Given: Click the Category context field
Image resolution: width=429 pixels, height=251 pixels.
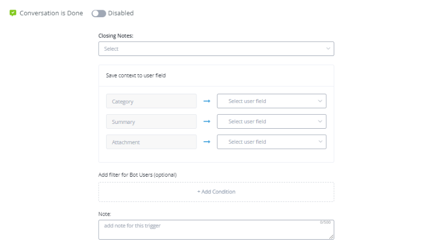Looking at the screenshot, I should click(x=151, y=101).
